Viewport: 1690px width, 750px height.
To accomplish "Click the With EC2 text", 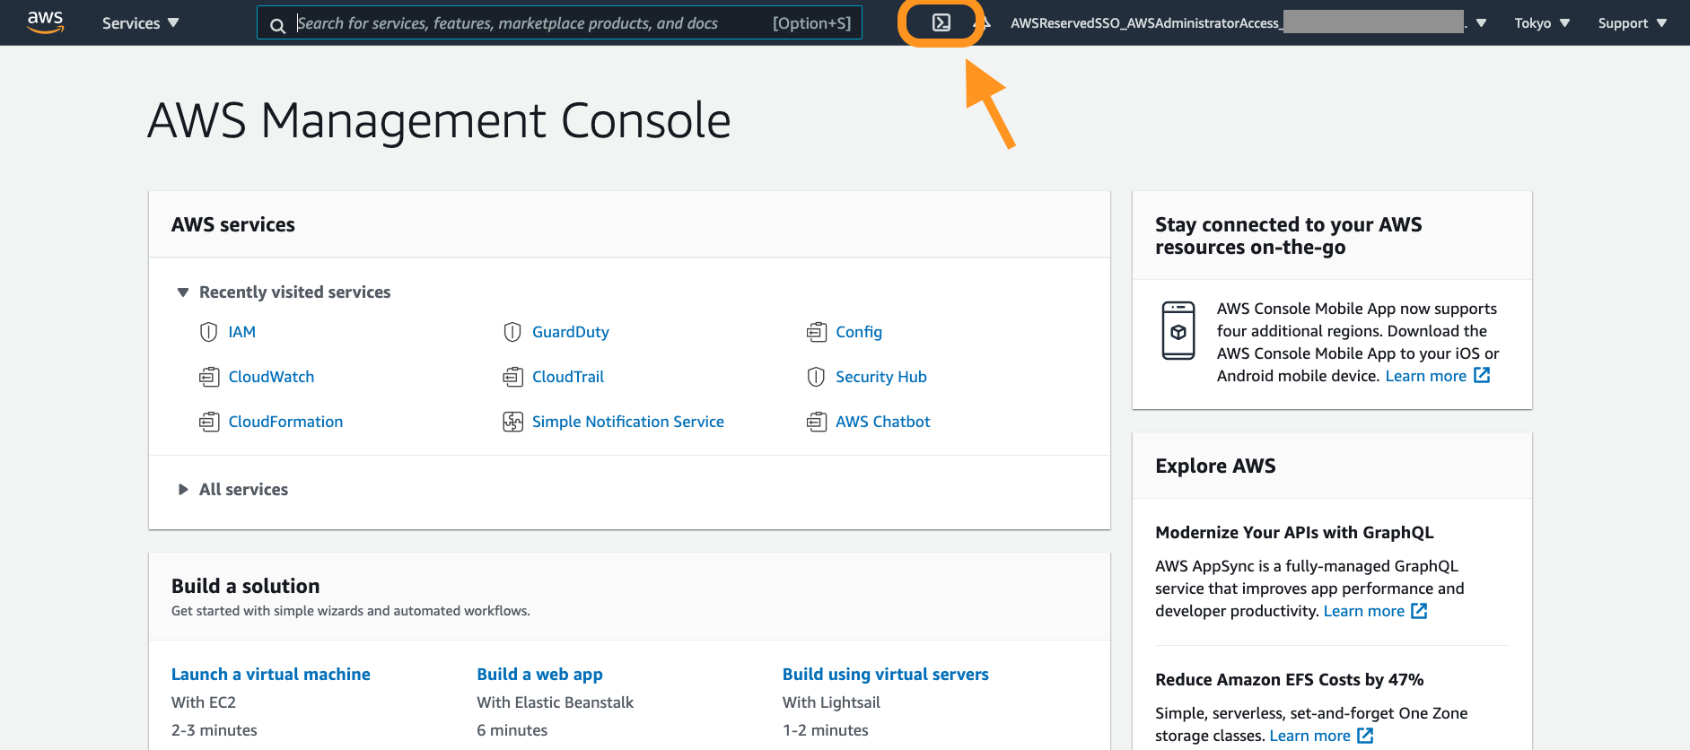I will [204, 702].
